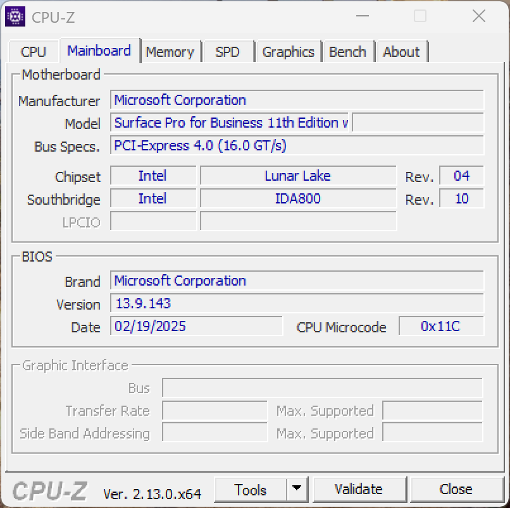Click the Lunar Lake chipset field
This screenshot has height=508, width=510.
coord(297,176)
